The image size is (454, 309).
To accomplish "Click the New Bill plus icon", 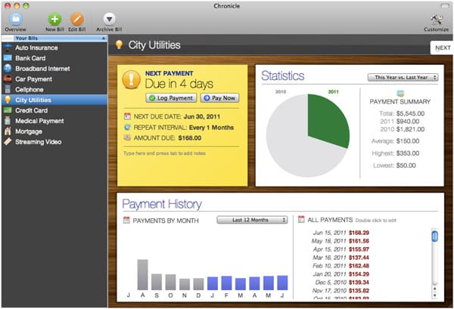I will [x=54, y=18].
